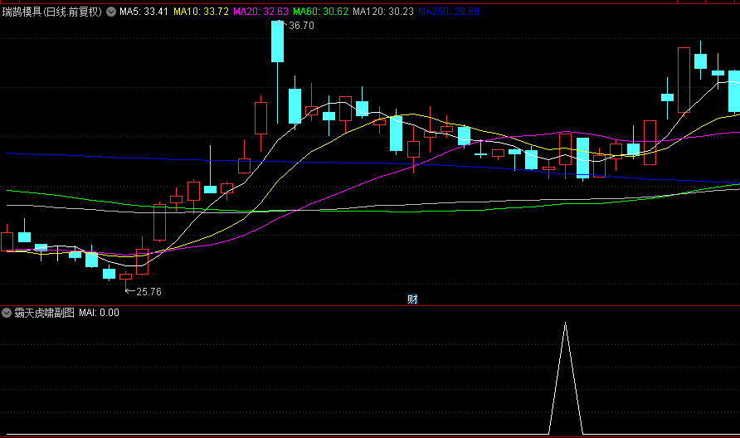Click the 25.76 low price annotation

[148, 292]
